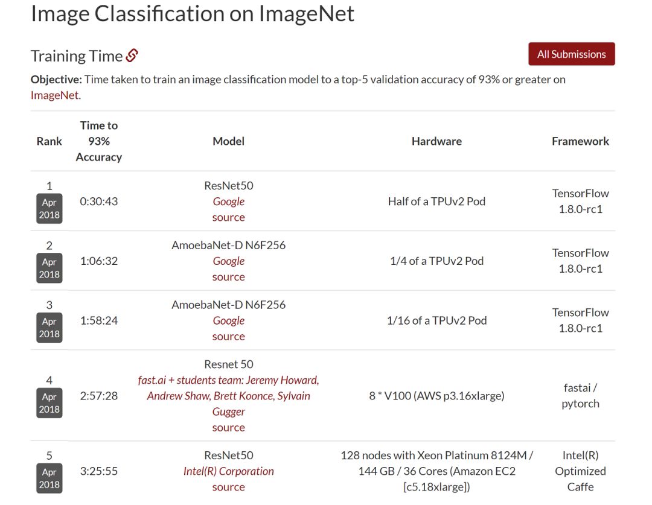The width and height of the screenshot is (652, 505).
Task: Click the Apr 2018 badge for rank 4
Action: 50,403
